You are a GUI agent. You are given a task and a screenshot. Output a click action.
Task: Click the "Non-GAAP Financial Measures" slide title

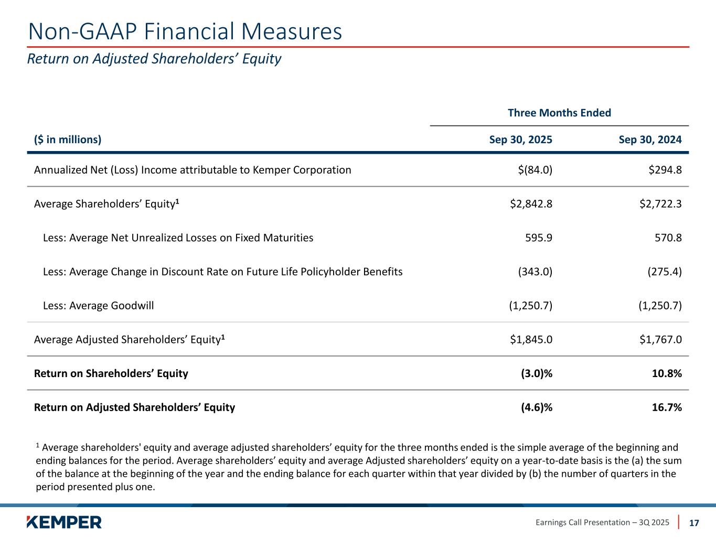point(185,31)
